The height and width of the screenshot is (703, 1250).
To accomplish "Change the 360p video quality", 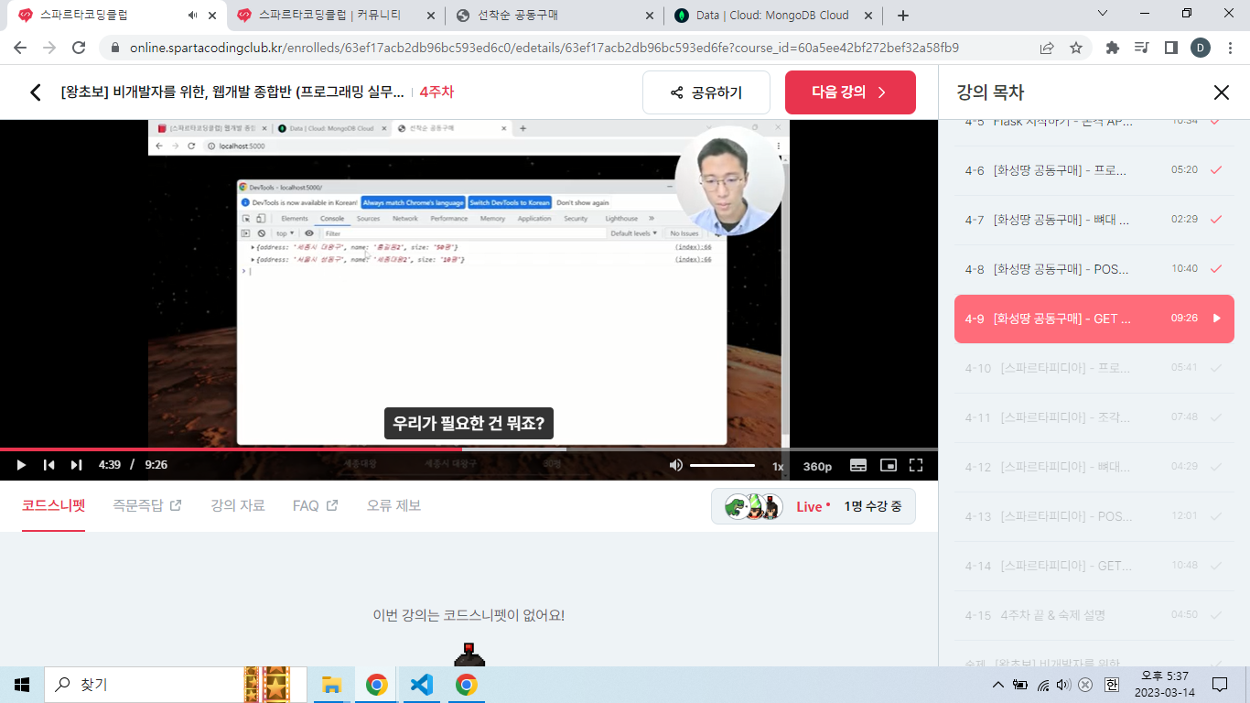I will [x=817, y=466].
